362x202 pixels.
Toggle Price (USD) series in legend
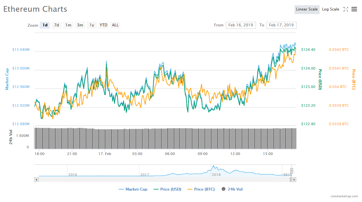[167, 189]
